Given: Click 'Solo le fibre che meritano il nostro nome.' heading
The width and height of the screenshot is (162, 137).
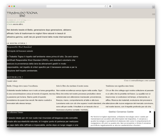Looking at the screenshot, I should point(73,86).
